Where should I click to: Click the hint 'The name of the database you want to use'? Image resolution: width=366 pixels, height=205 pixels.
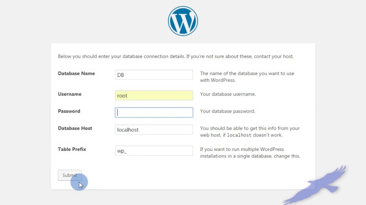tap(247, 73)
